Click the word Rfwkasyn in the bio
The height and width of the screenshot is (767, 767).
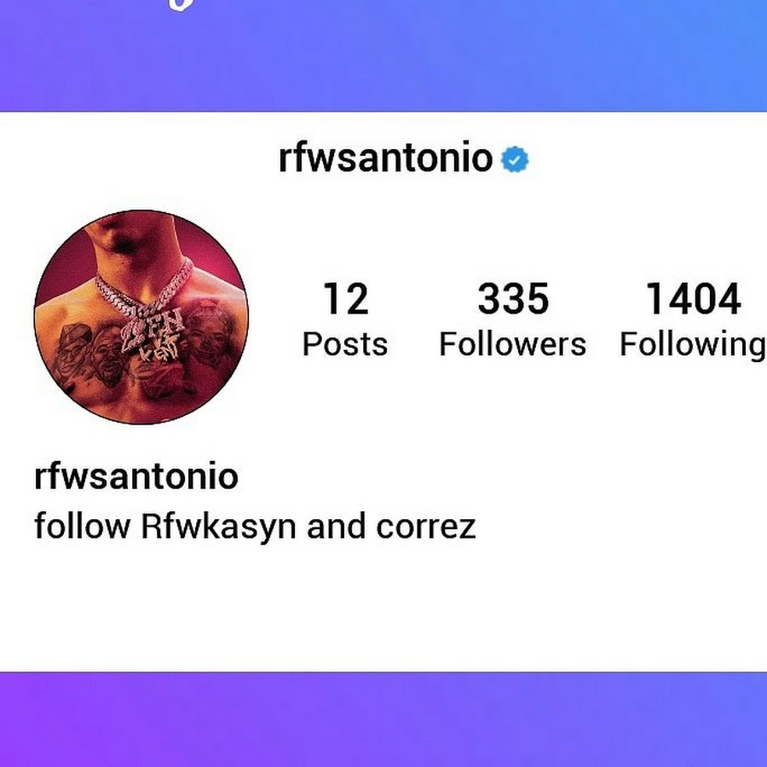point(218,528)
